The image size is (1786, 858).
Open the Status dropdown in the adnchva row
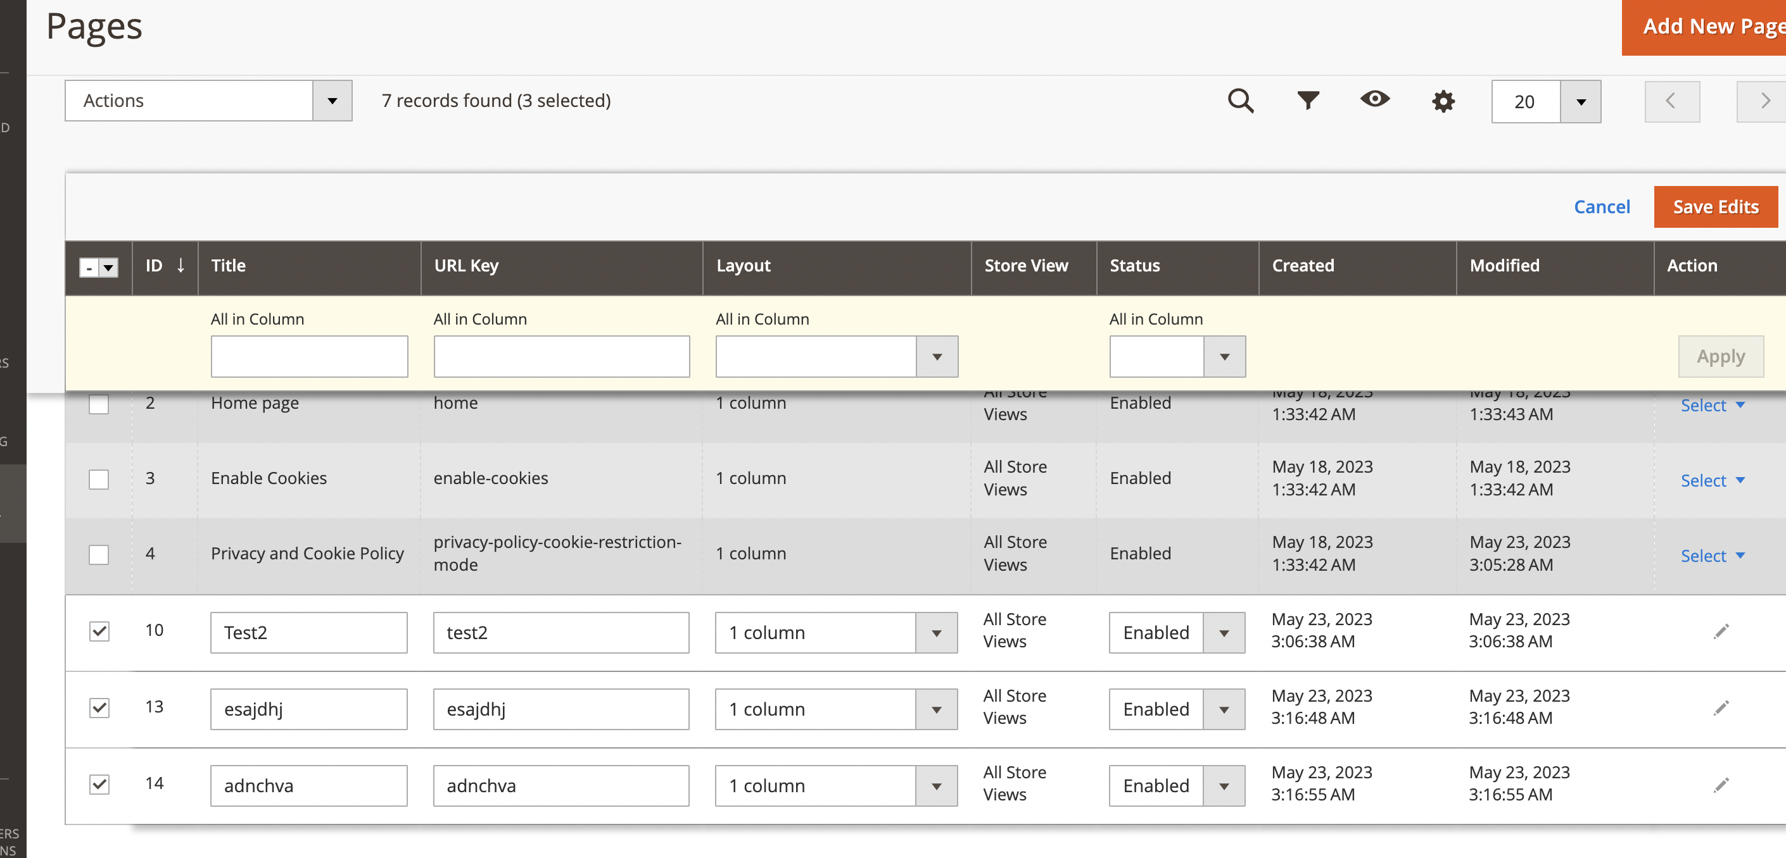[x=1223, y=785]
